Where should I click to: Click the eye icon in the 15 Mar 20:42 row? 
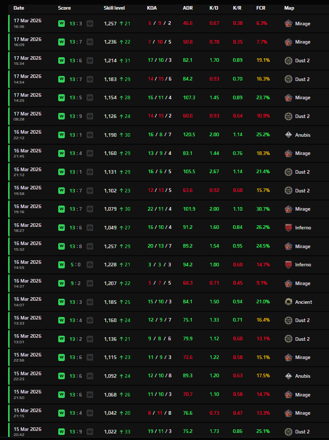click(90, 431)
